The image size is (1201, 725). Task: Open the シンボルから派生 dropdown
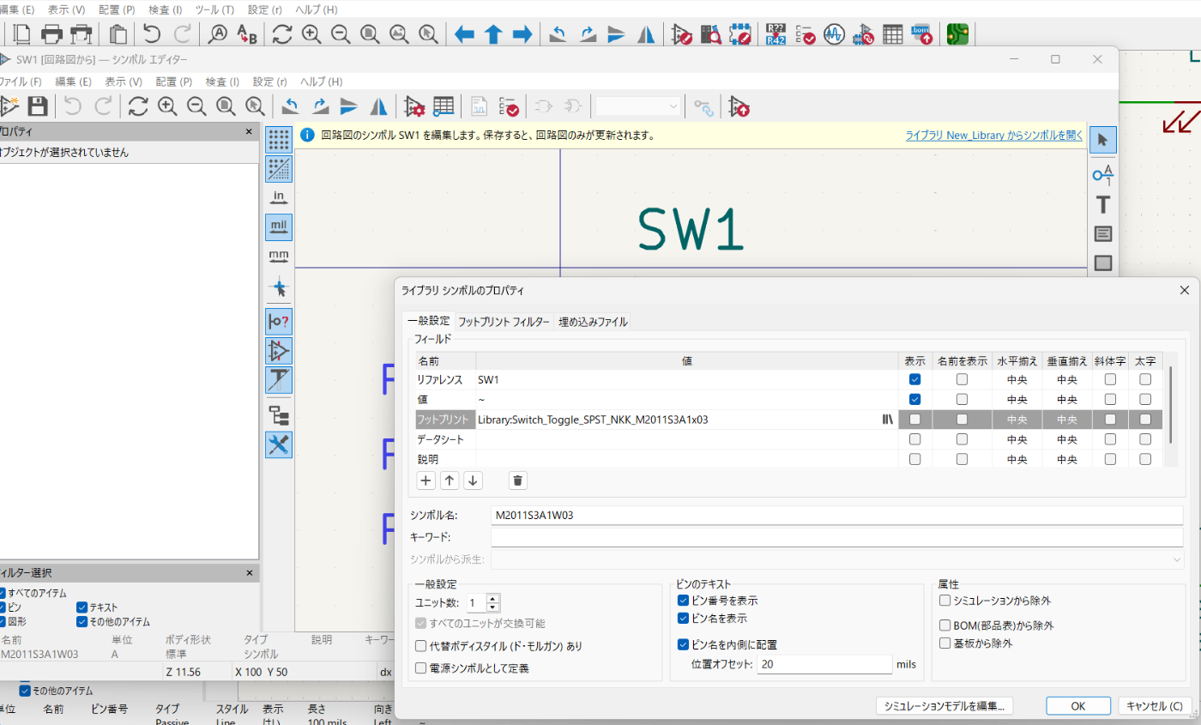837,559
